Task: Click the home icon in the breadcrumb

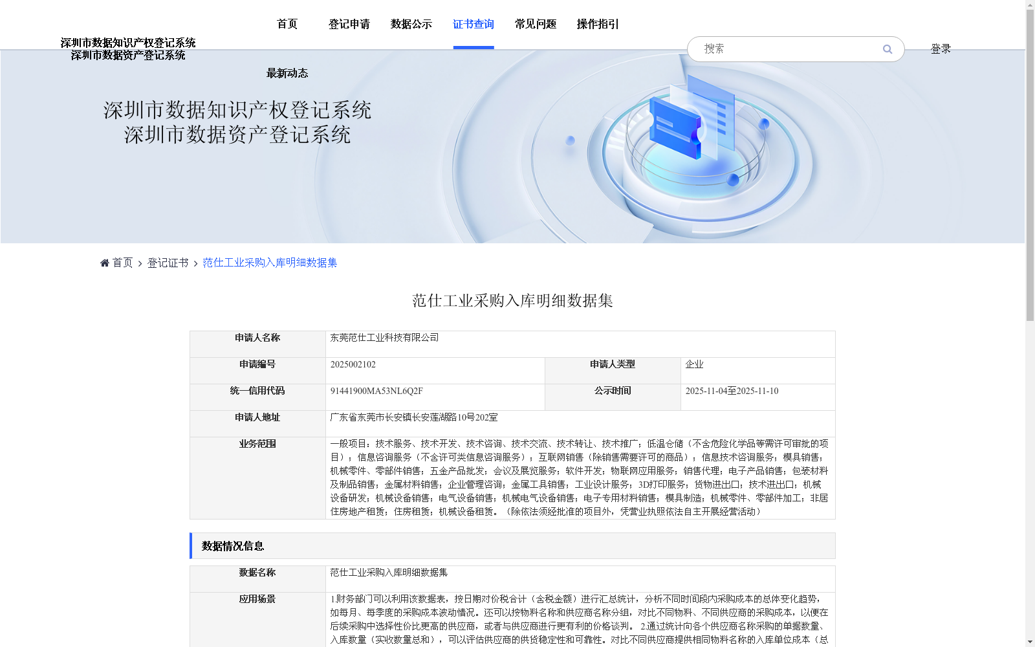Action: point(105,263)
